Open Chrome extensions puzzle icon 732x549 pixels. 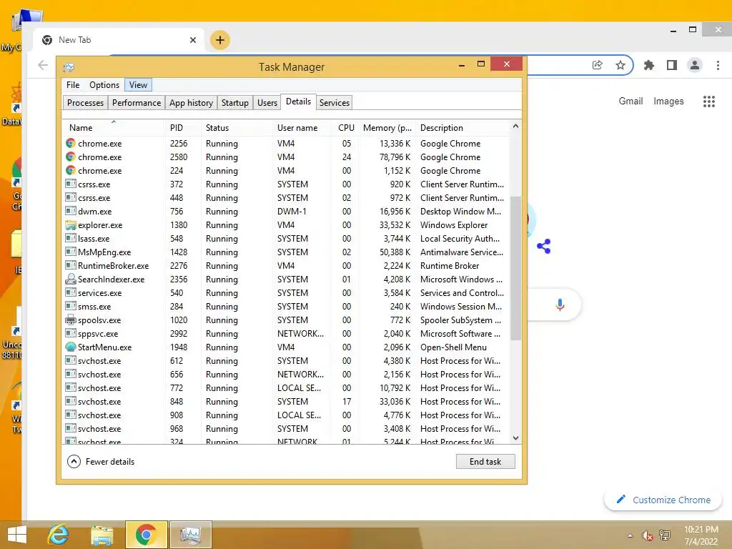tap(648, 65)
